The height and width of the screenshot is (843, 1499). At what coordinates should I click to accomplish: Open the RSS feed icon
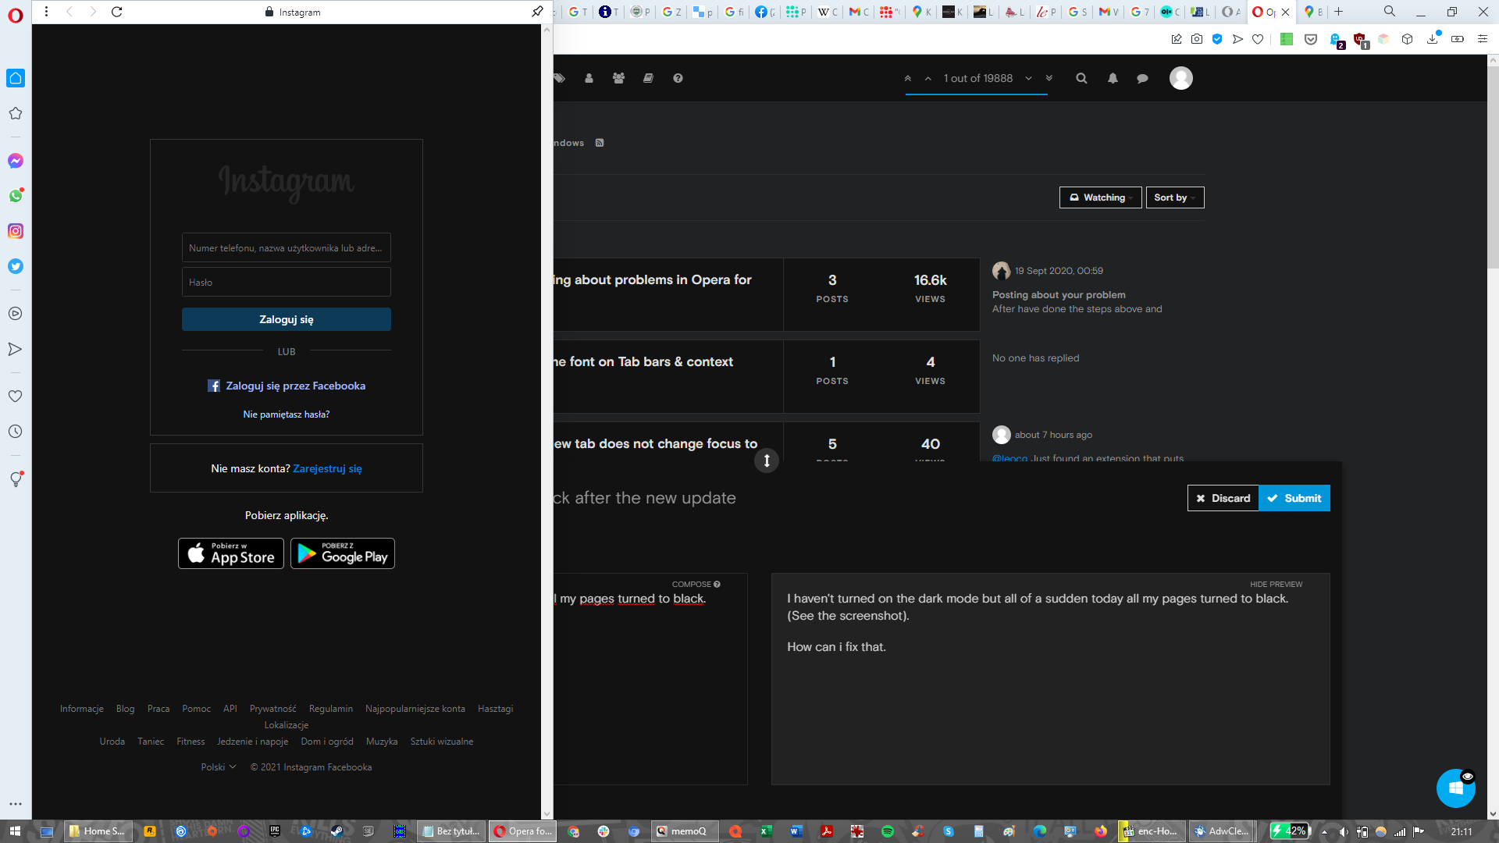tap(600, 143)
